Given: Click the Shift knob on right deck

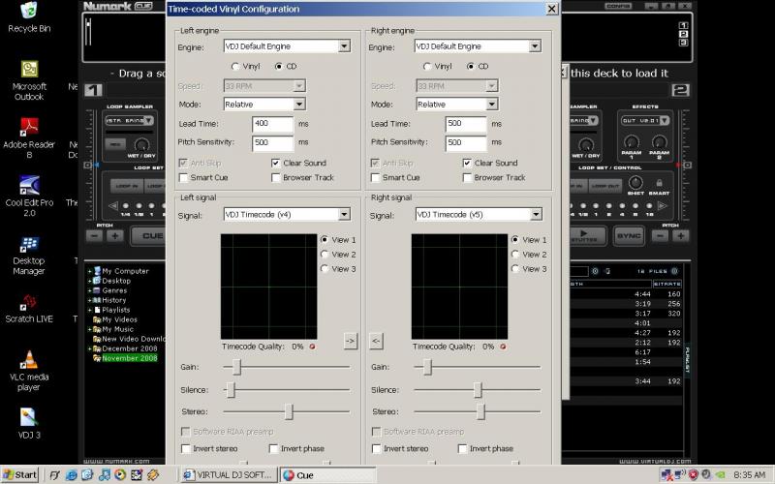Looking at the screenshot, I should pos(635,183).
